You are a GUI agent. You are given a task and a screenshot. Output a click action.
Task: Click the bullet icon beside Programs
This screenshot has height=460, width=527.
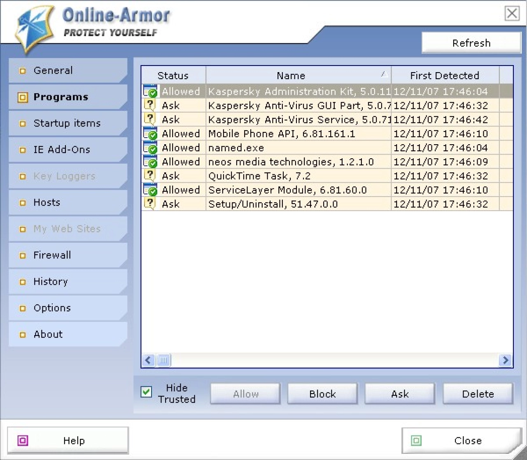[23, 97]
